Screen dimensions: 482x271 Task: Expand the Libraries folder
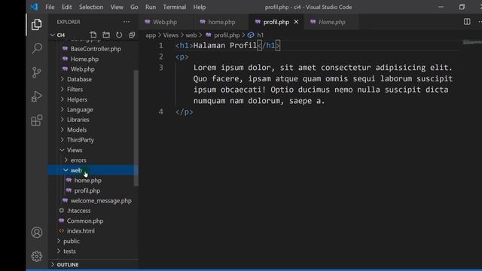pos(78,120)
